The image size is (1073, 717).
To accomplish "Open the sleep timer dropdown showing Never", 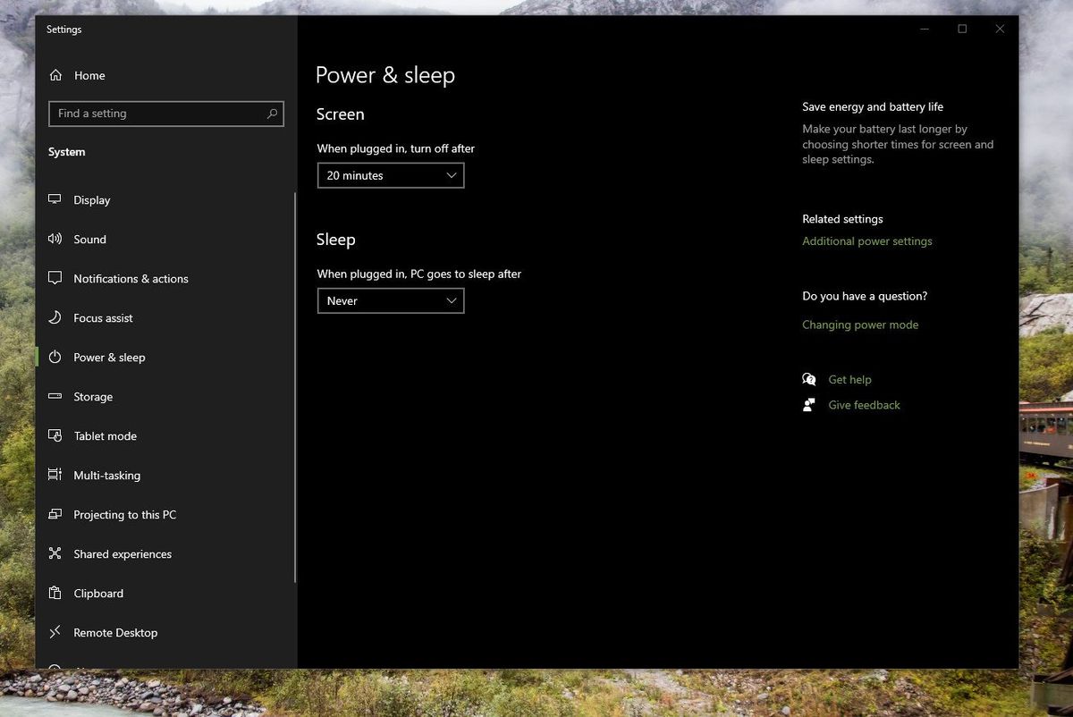I will [x=391, y=300].
